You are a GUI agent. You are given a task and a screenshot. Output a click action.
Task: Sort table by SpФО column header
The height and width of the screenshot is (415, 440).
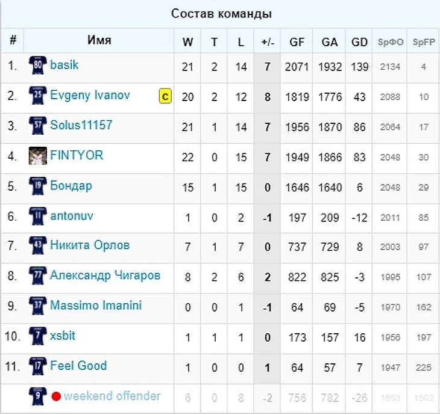[x=391, y=42]
